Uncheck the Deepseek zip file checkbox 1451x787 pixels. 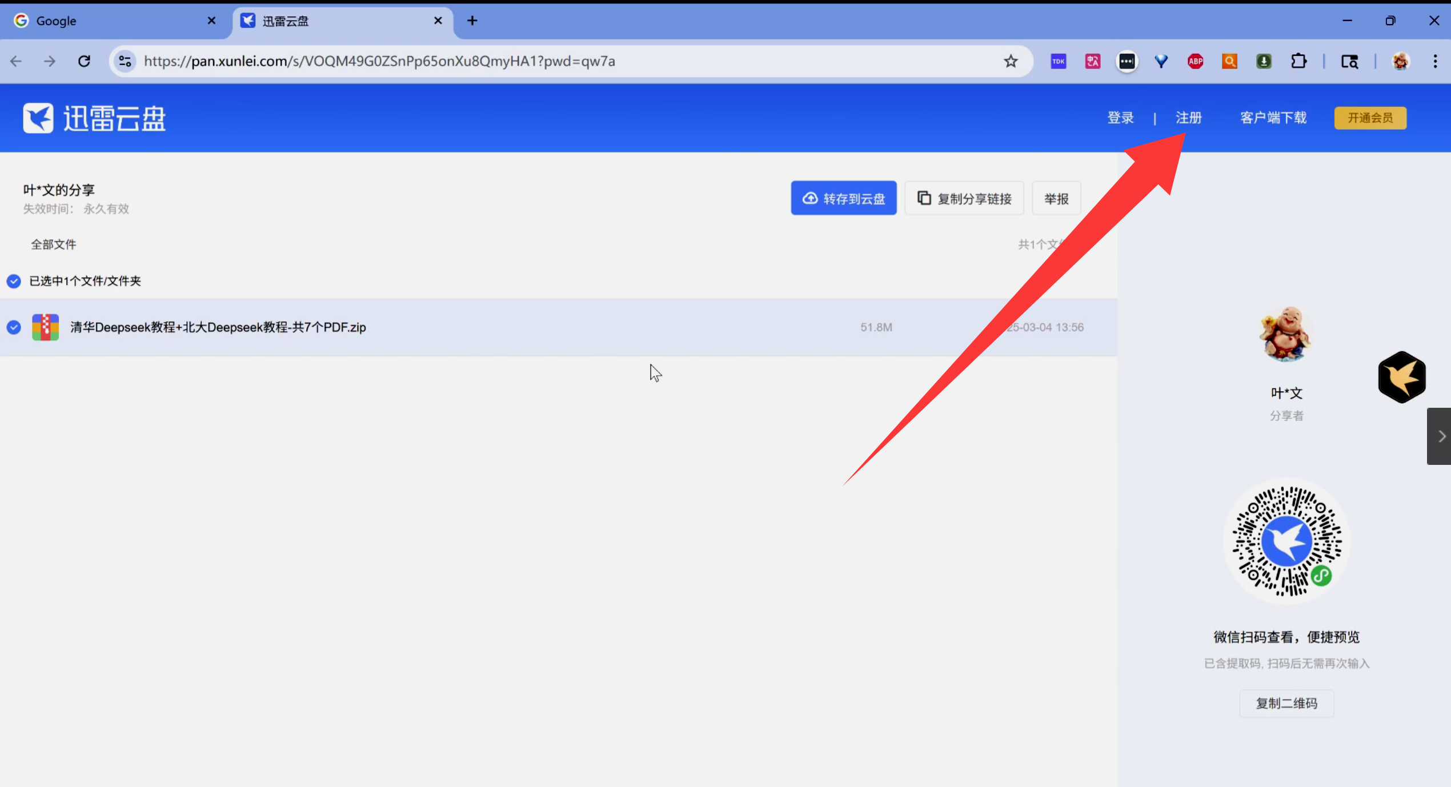tap(14, 327)
